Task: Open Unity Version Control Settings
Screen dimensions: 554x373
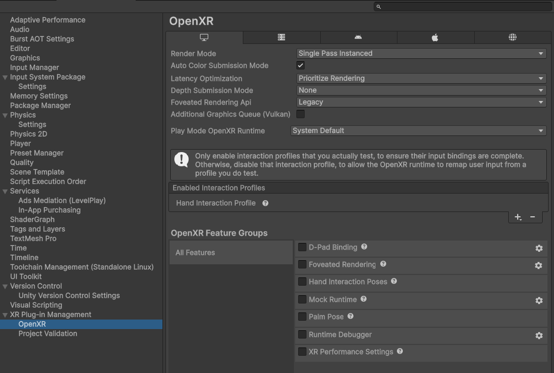Action: pos(69,296)
